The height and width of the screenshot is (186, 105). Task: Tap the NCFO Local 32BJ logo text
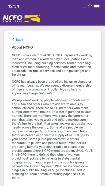13,19
